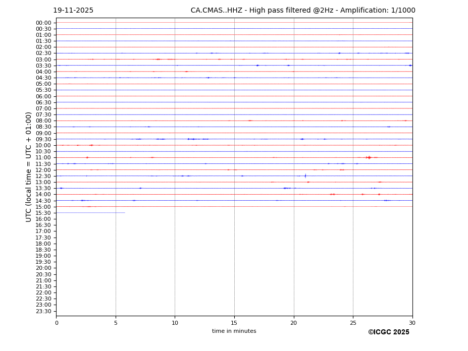Click the UTC local time y-axis label

29,167
